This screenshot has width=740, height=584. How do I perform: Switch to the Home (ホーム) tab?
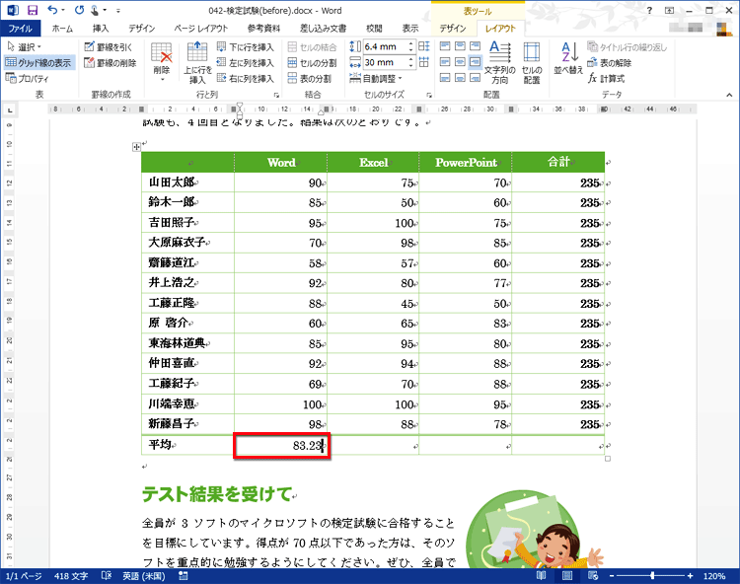(62, 29)
